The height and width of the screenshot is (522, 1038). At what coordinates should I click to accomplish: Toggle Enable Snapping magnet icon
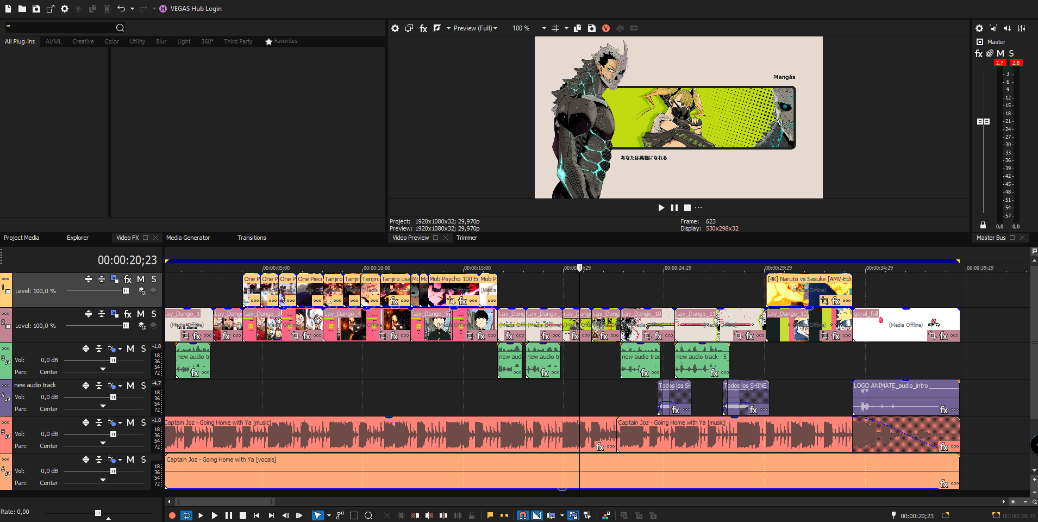pyautogui.click(x=523, y=515)
